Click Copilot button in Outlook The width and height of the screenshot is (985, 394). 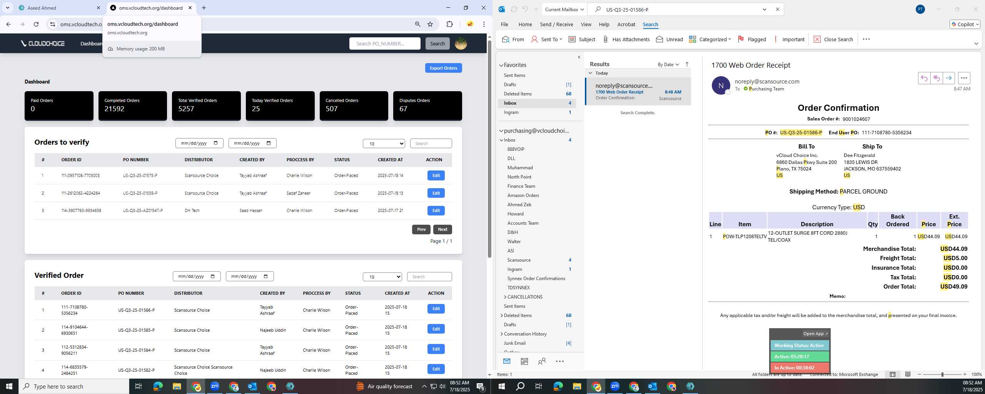point(964,24)
